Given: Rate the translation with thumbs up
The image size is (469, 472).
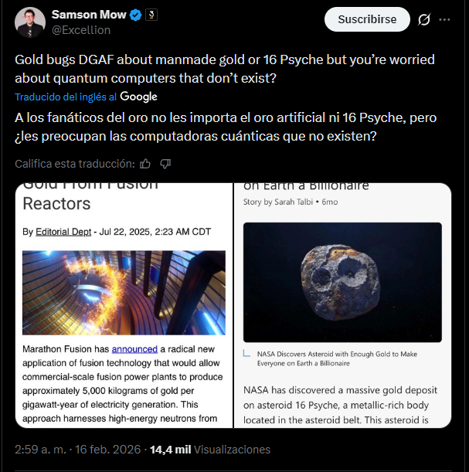Looking at the screenshot, I should [144, 164].
